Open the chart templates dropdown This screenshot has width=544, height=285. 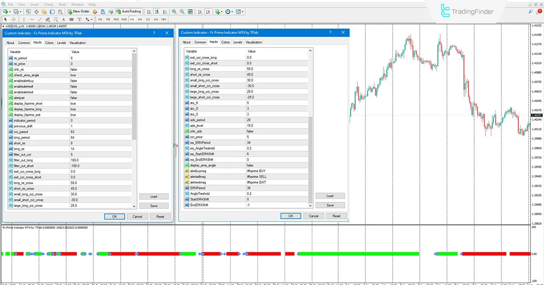click(243, 11)
